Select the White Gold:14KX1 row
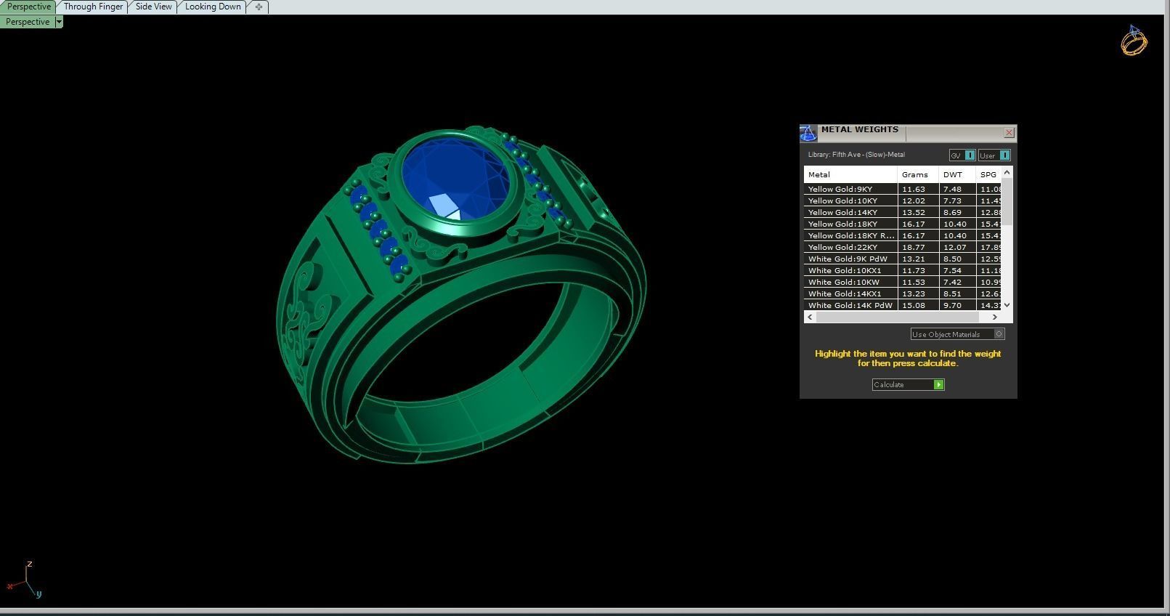1170x616 pixels. pyautogui.click(x=903, y=293)
